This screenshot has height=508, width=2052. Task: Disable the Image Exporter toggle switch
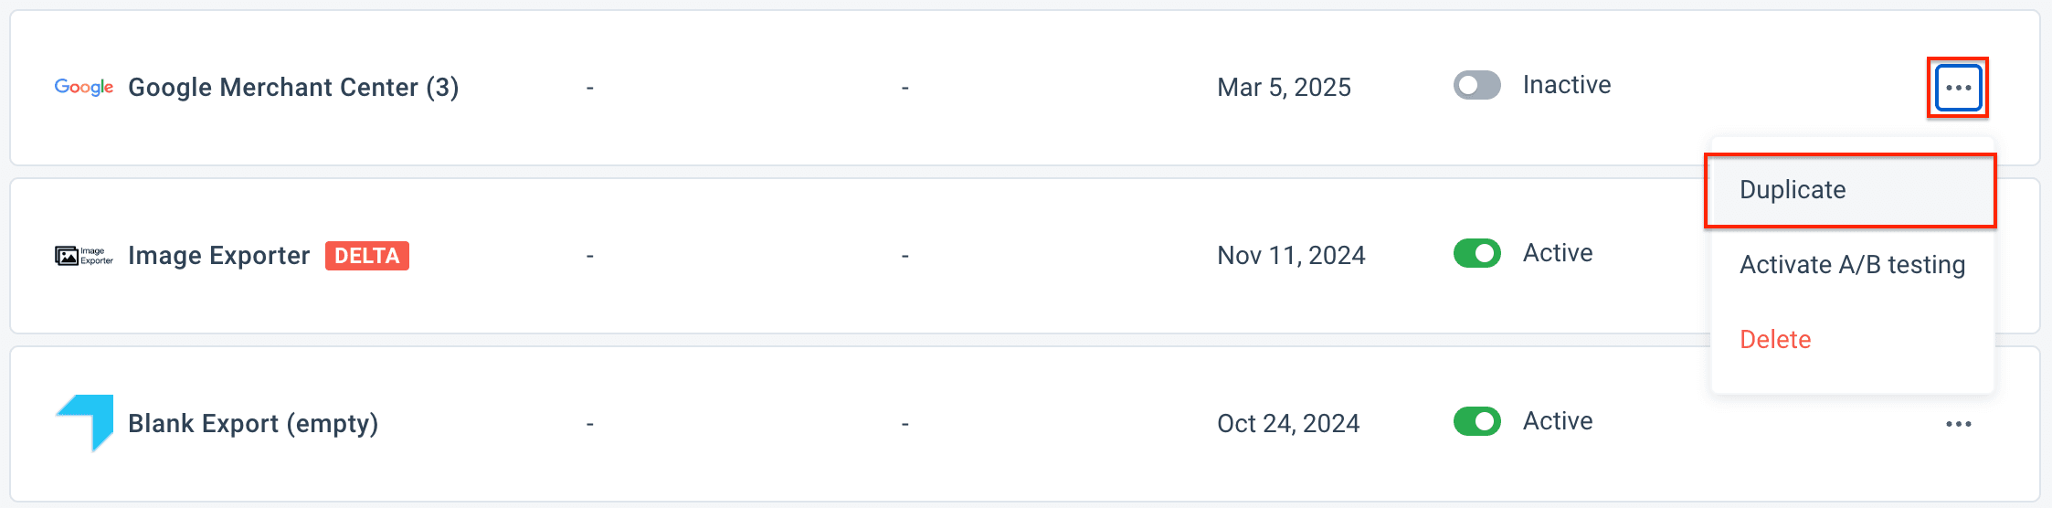point(1476,253)
